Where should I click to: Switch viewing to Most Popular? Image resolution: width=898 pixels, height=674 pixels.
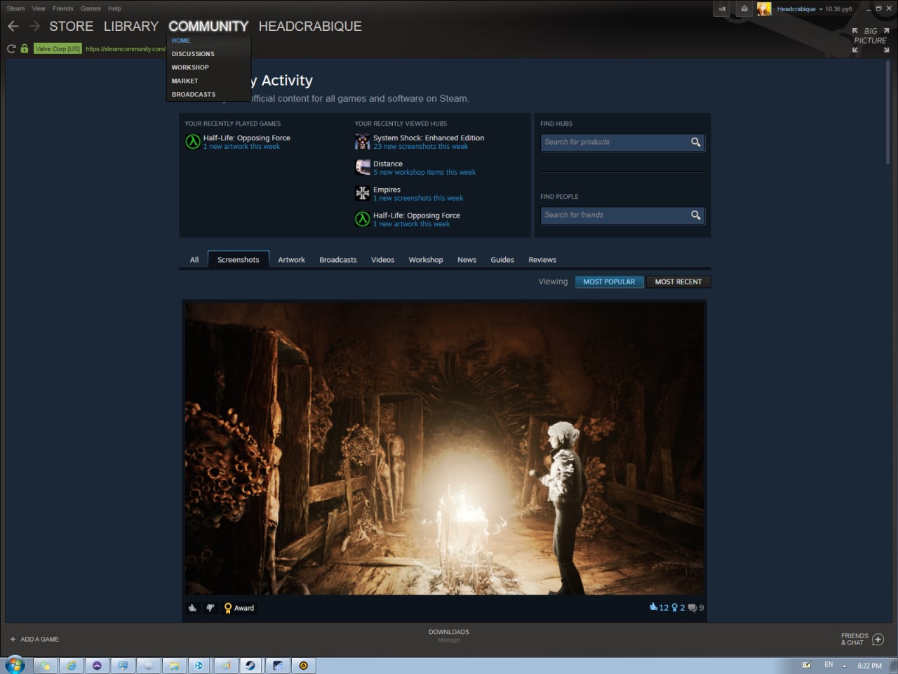point(609,282)
